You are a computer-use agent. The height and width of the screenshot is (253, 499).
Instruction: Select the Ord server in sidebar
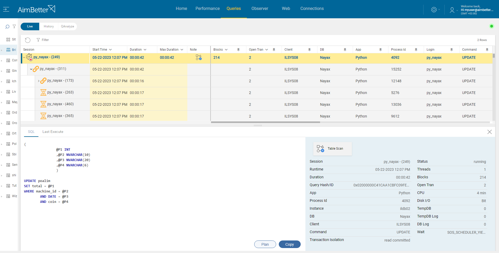tap(11, 113)
